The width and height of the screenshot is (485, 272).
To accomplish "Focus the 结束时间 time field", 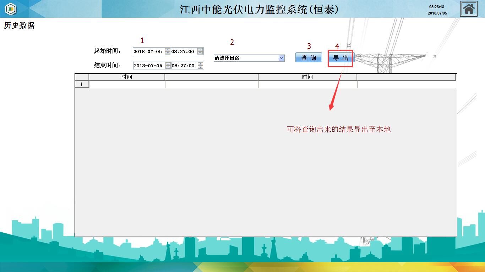I will 183,66.
